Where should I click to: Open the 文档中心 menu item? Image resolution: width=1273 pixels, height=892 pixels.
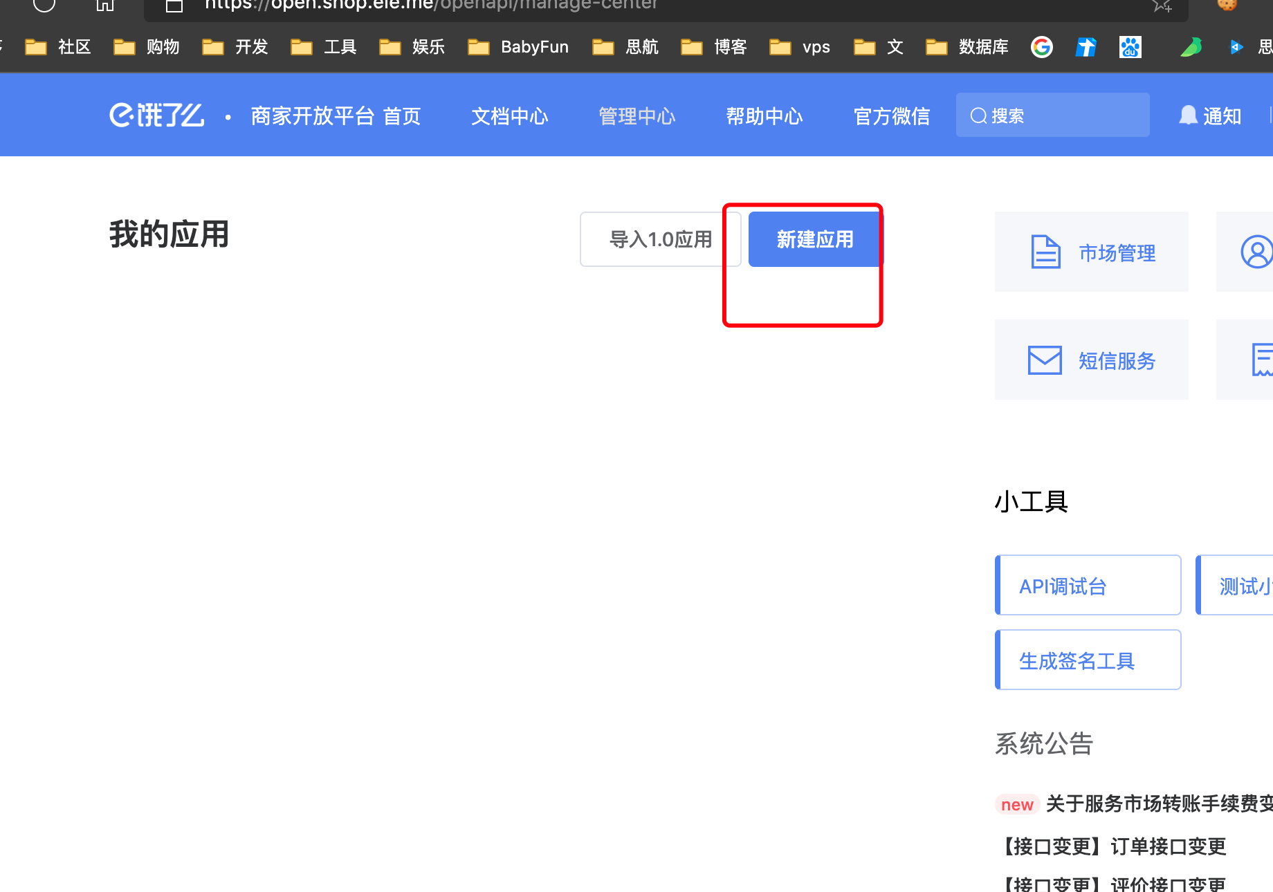click(509, 116)
